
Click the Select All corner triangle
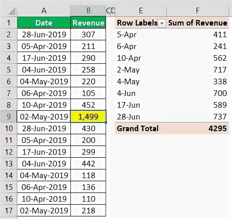tap(12, 11)
